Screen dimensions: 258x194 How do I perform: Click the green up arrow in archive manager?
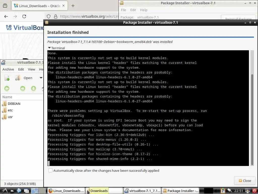point(34,89)
